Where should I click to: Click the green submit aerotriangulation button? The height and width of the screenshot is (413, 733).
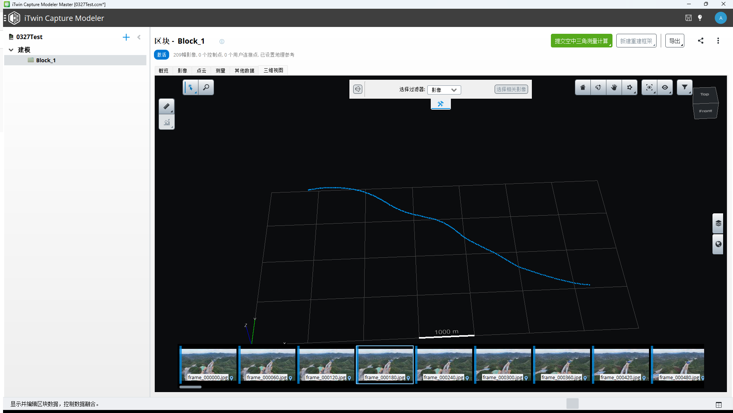pos(581,41)
